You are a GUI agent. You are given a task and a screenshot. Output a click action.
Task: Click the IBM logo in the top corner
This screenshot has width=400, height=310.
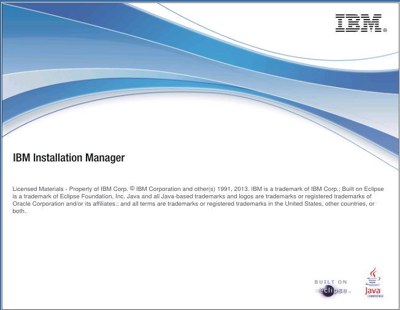(x=358, y=22)
